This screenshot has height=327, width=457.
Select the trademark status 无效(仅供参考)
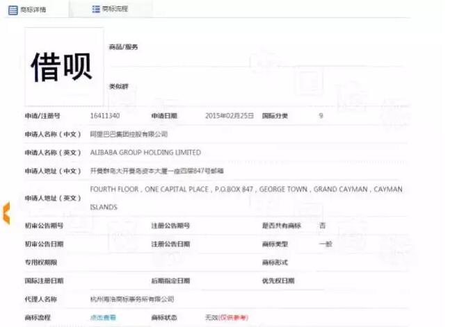[x=227, y=317]
